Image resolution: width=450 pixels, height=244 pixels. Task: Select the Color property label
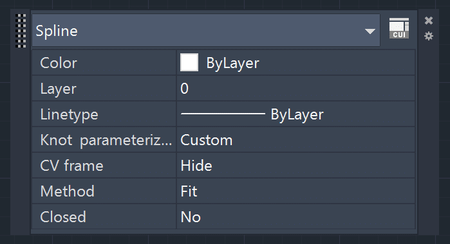coord(59,63)
